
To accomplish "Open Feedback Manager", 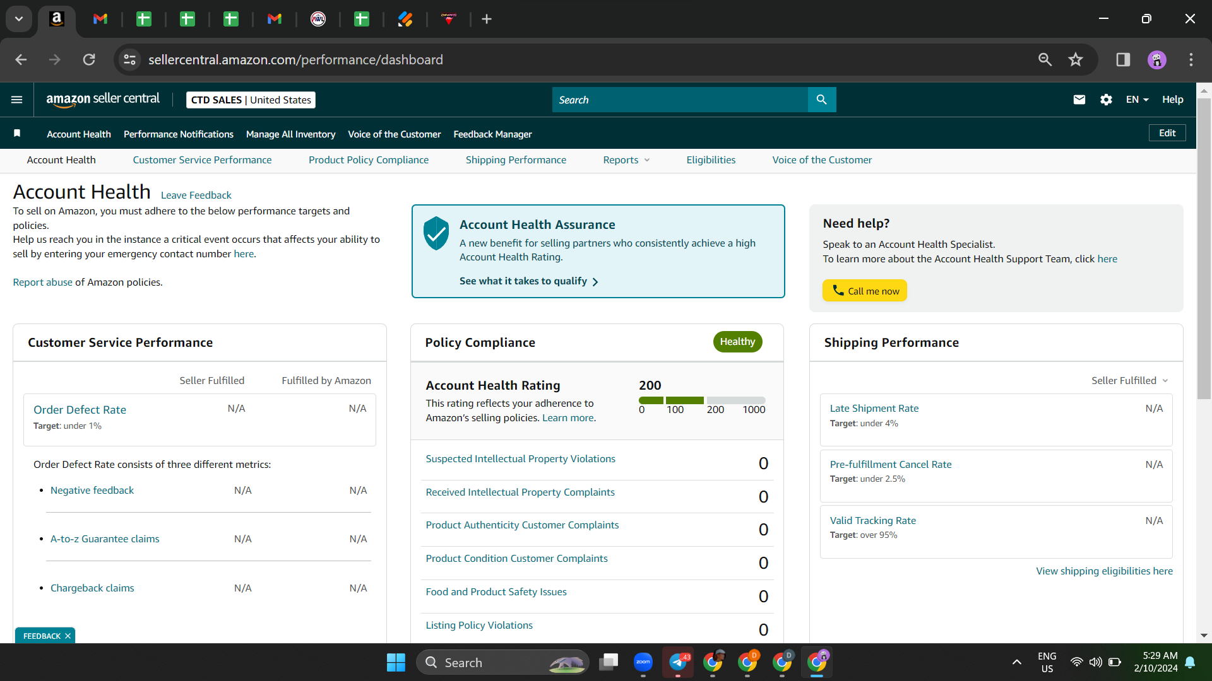I will [x=492, y=134].
